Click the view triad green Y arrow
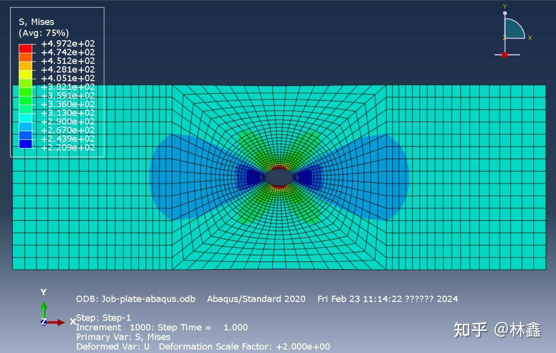Viewport: 556px width, 353px height. (x=44, y=310)
